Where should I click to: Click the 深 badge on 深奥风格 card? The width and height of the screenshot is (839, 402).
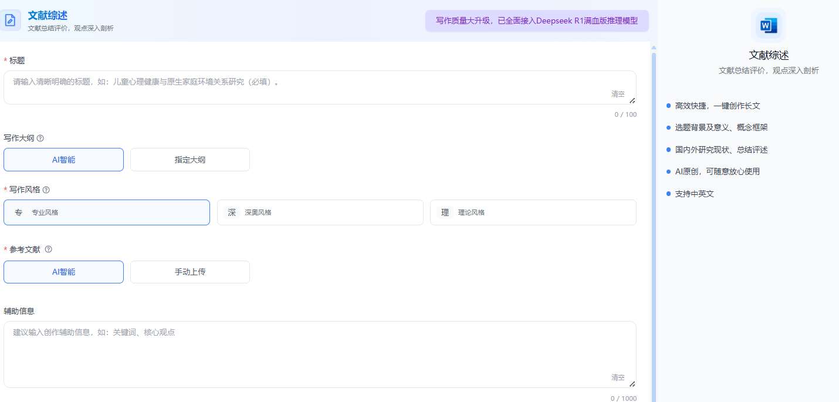[x=232, y=212]
